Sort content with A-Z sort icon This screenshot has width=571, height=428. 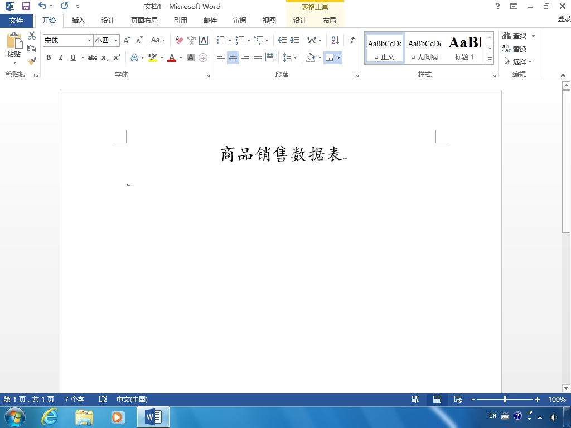(x=335, y=40)
